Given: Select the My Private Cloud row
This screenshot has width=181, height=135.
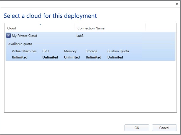Looking at the screenshot, I should point(90,46).
